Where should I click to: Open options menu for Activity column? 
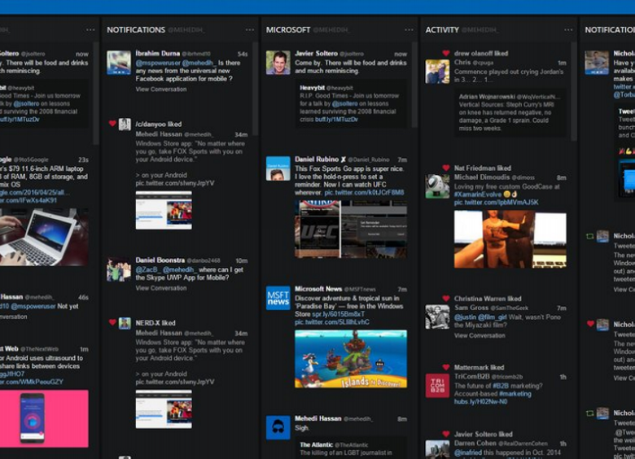[568, 30]
